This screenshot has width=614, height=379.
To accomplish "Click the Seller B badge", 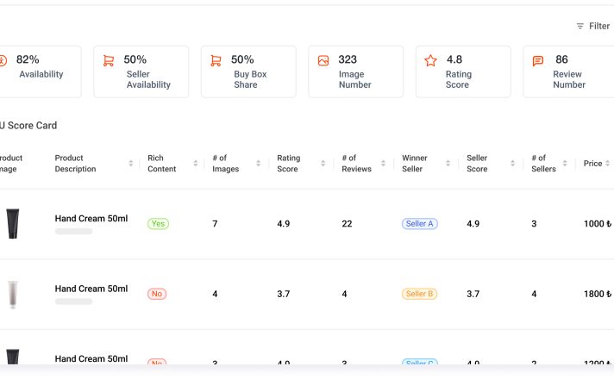I will [x=419, y=294].
